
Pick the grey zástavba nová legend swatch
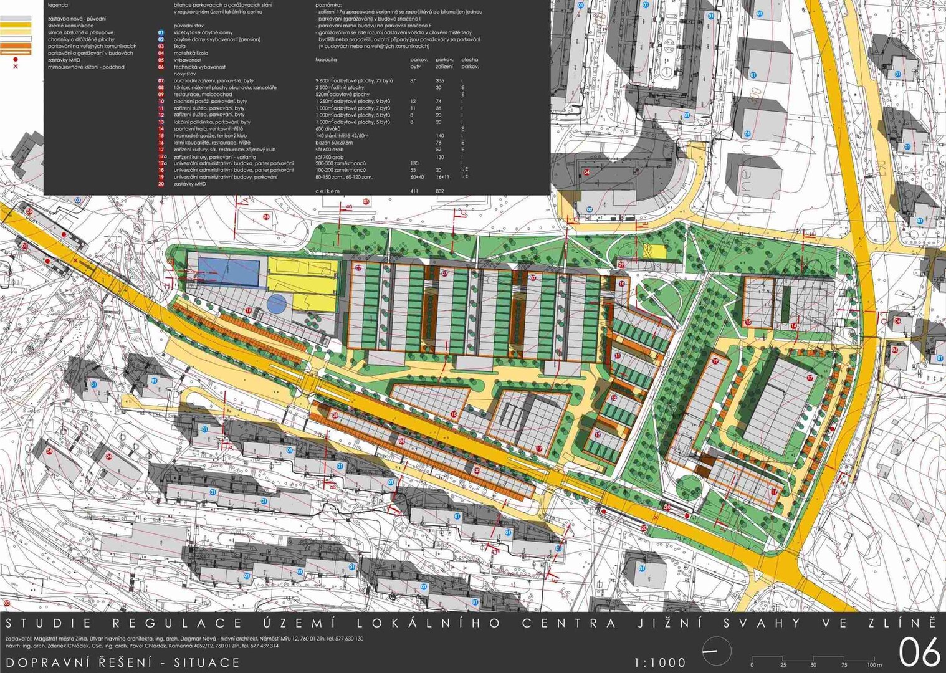[x=16, y=19]
